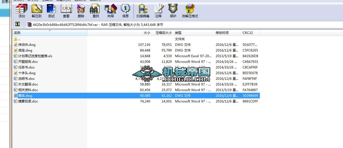
Task: Select the file 底座.dwg
Action: tap(25, 50)
